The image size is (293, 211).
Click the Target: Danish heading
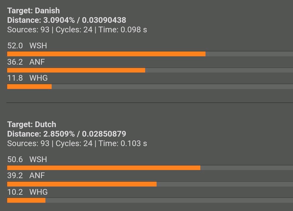[33, 11]
